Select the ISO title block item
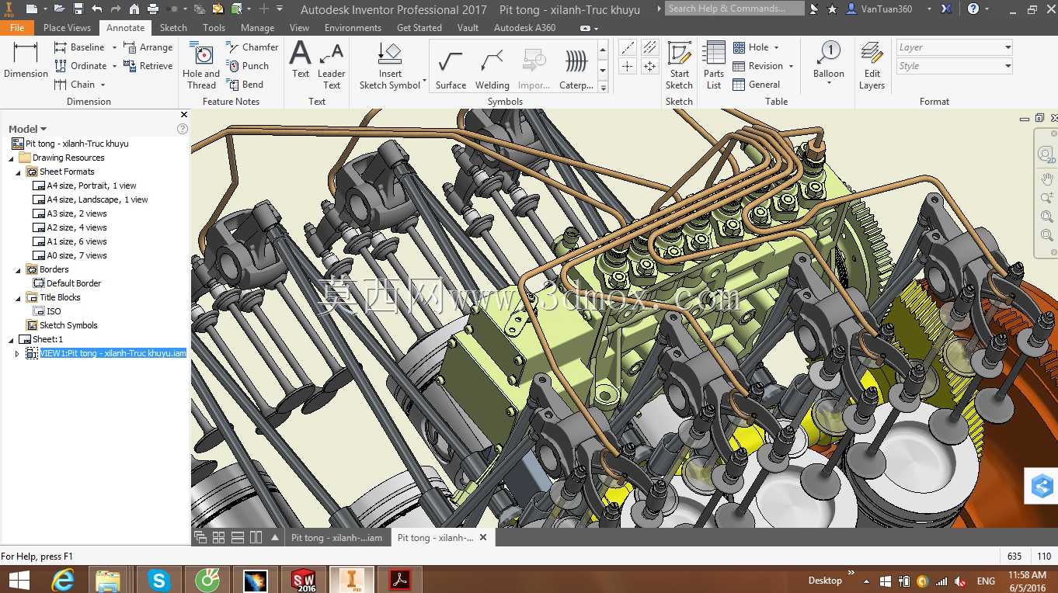The height and width of the screenshot is (593, 1058). click(x=47, y=312)
